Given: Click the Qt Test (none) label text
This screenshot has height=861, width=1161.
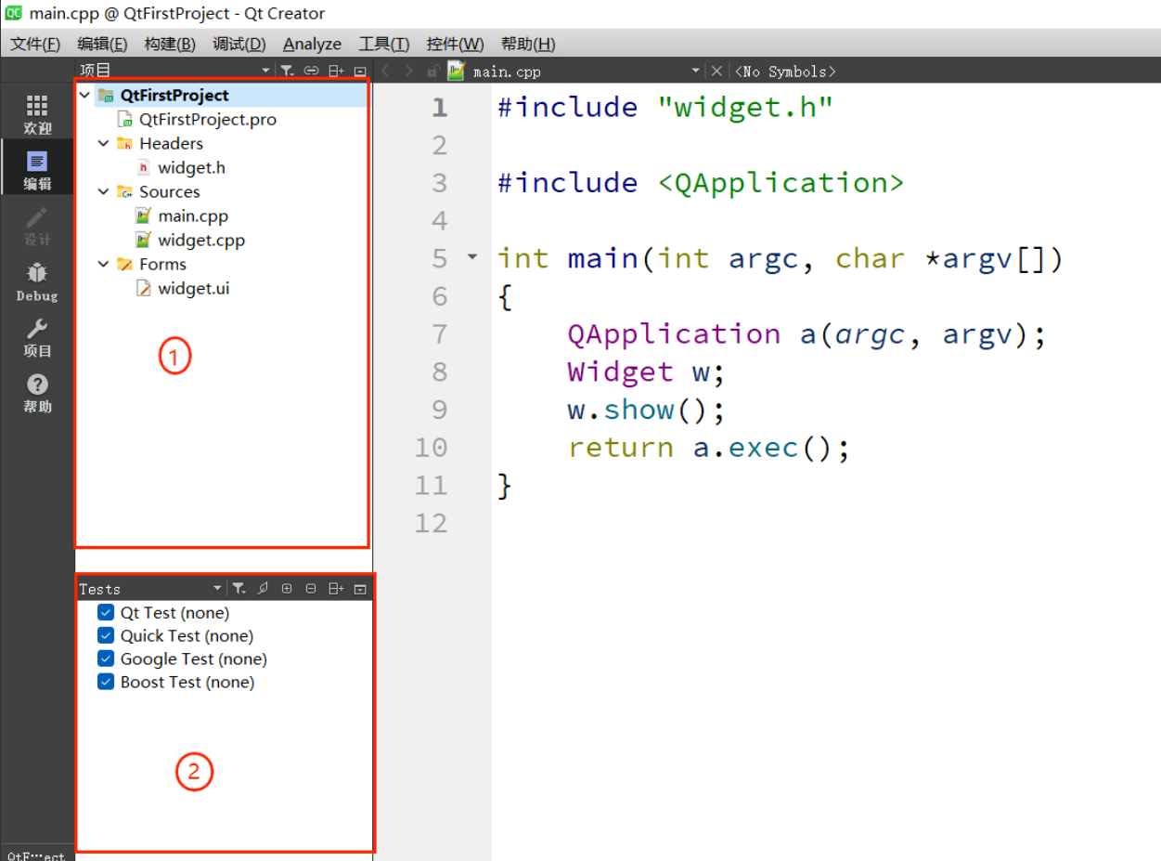Looking at the screenshot, I should point(174,613).
